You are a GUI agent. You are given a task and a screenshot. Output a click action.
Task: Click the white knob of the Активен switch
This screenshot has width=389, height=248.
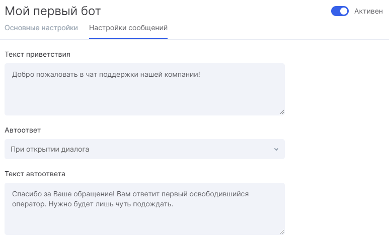tap(344, 11)
